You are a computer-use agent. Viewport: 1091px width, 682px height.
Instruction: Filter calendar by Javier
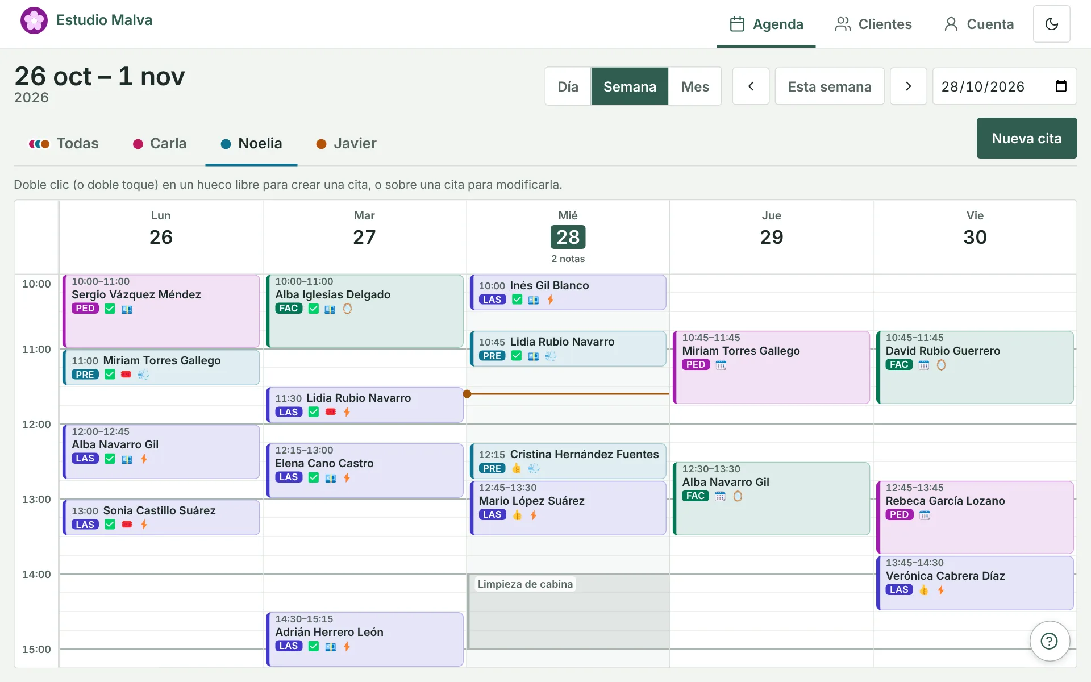[346, 143]
